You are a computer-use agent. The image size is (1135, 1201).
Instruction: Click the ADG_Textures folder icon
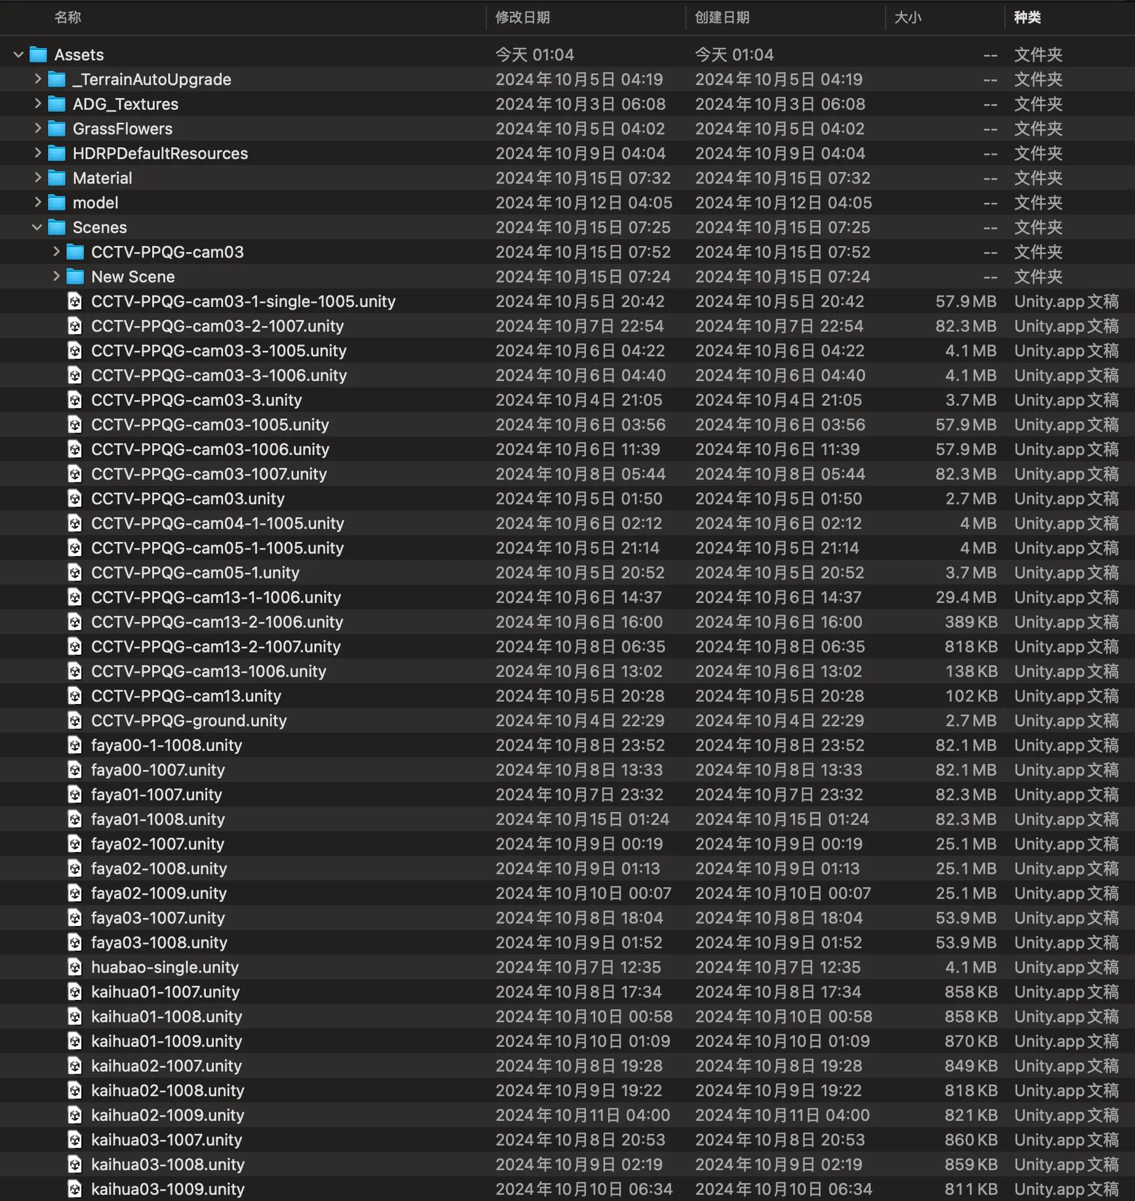coord(57,104)
